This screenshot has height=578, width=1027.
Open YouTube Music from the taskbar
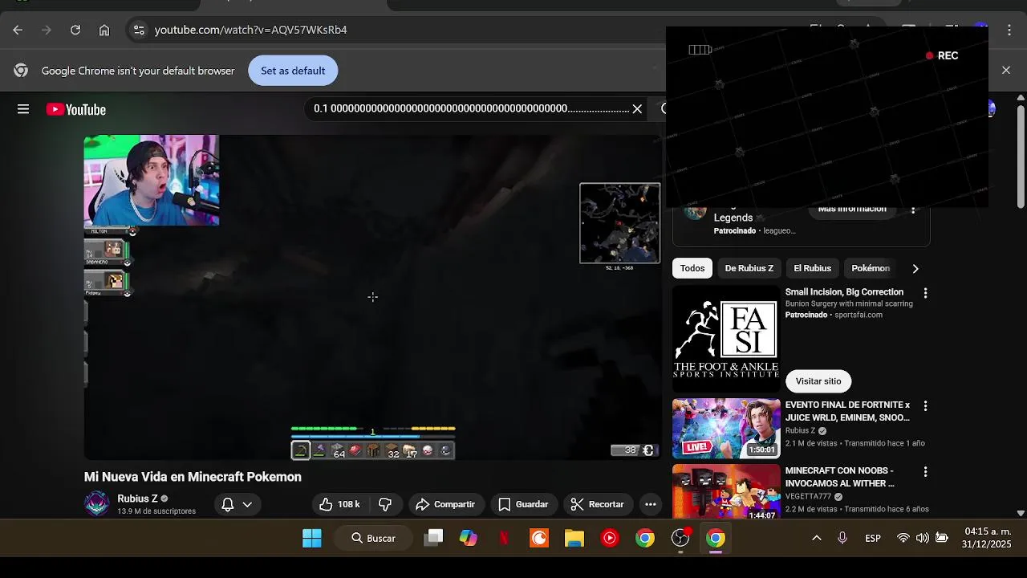[x=610, y=538]
